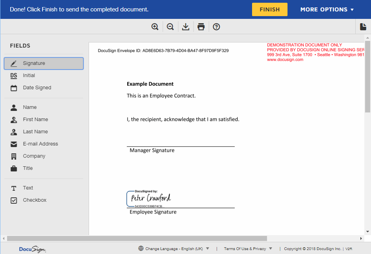Select the Checkbox field icon
Screen dimensions: 371x254
(x=14, y=201)
